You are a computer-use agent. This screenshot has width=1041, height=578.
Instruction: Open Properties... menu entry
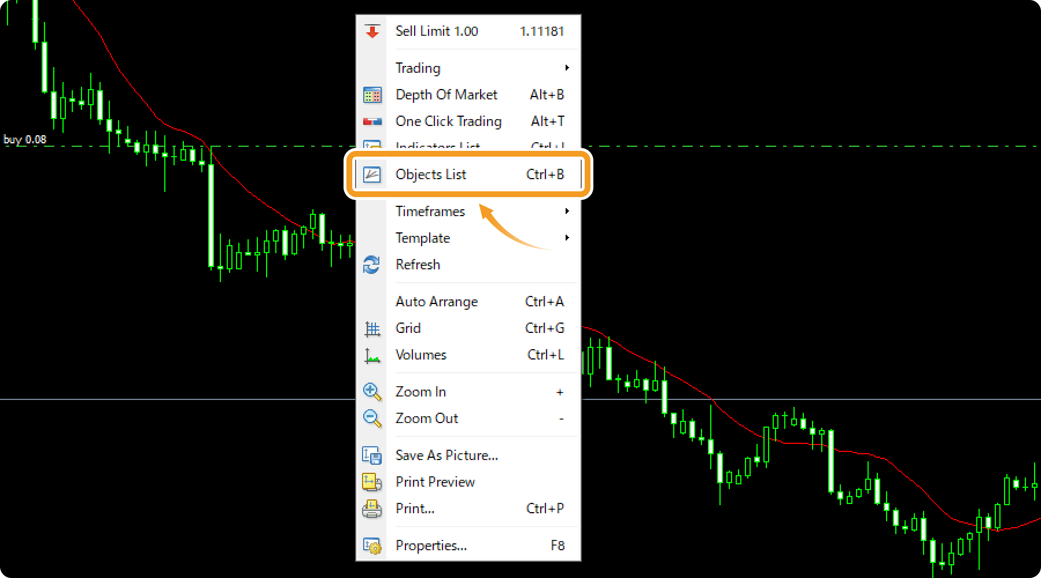pos(468,546)
